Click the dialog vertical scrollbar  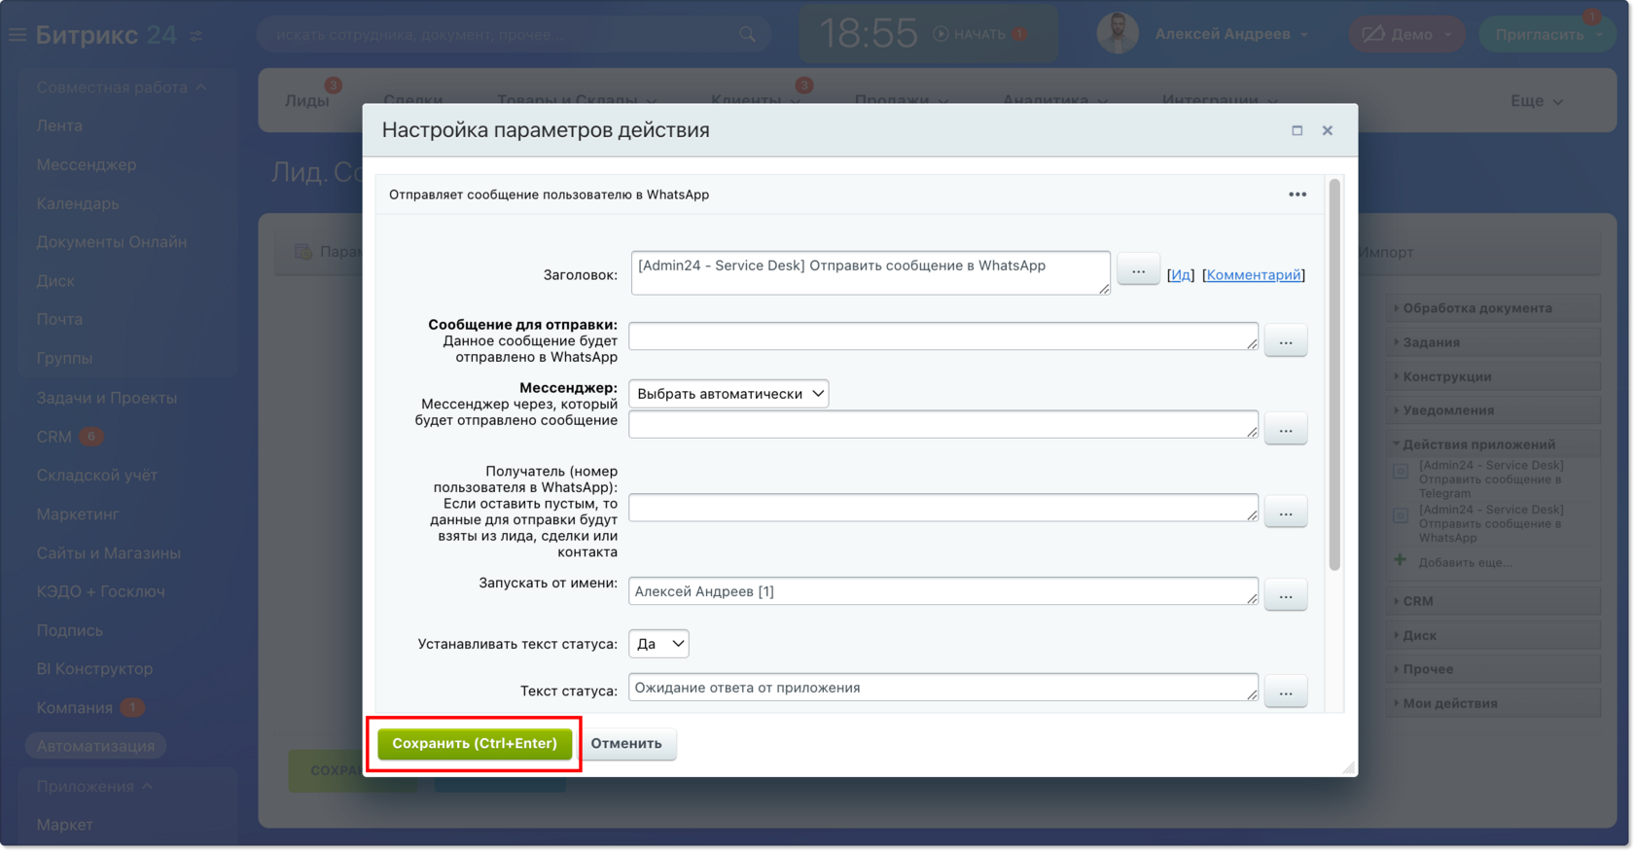point(1334,374)
